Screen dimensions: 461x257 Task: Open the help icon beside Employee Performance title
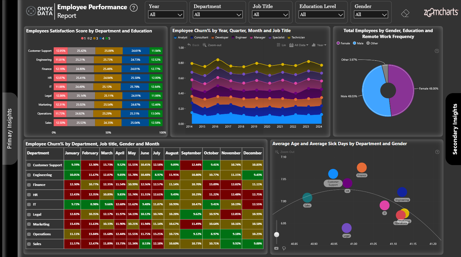pos(134,8)
